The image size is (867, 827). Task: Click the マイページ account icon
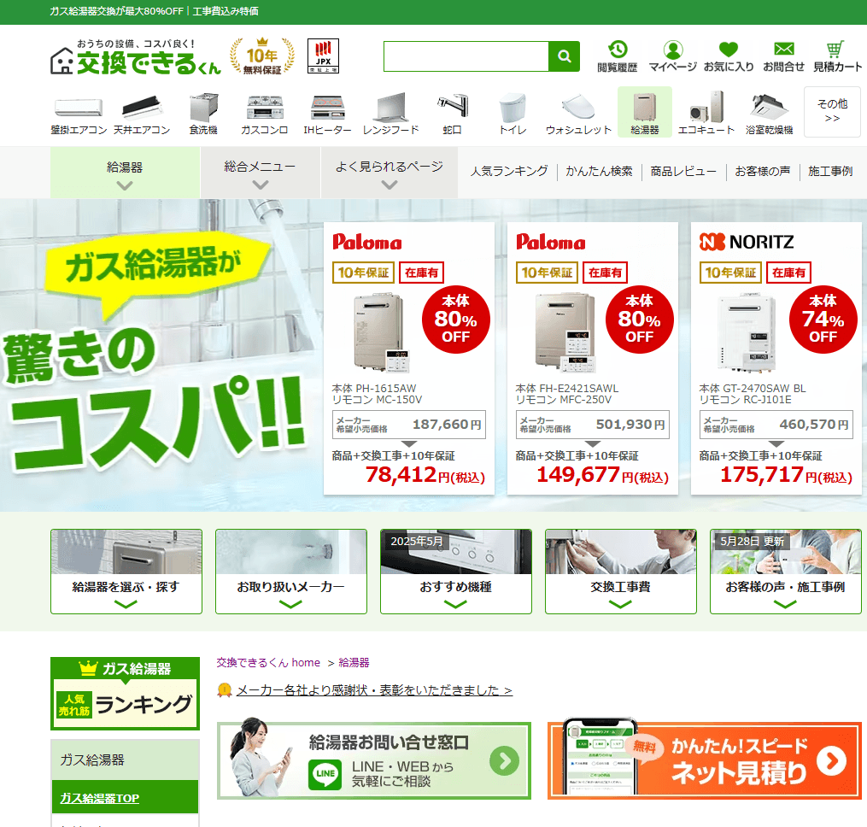[x=673, y=56]
